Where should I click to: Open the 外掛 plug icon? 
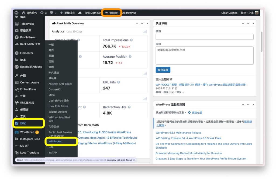click(17, 96)
